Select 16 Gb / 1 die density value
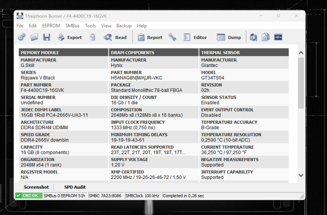The width and height of the screenshot is (327, 215). pos(124,103)
